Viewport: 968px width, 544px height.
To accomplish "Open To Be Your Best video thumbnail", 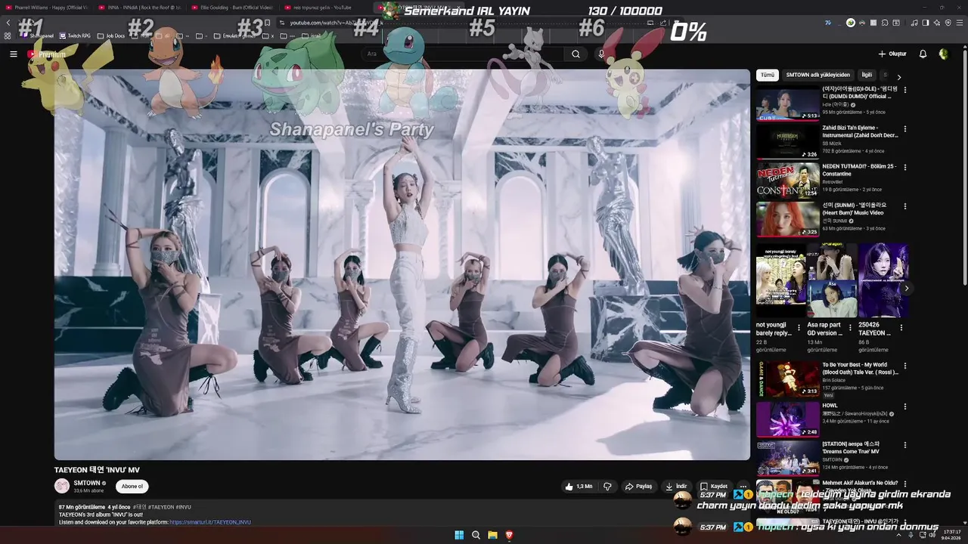I will coord(787,379).
